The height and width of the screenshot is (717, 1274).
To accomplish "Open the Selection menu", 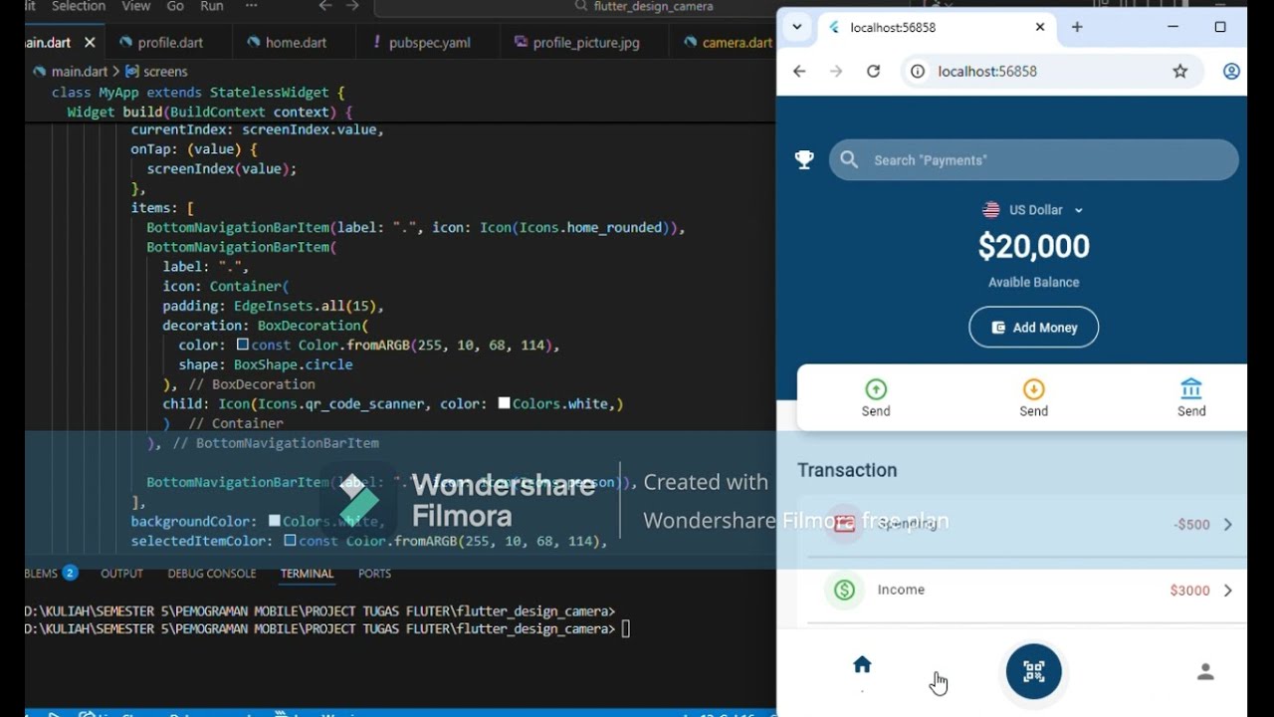I will pos(79,6).
